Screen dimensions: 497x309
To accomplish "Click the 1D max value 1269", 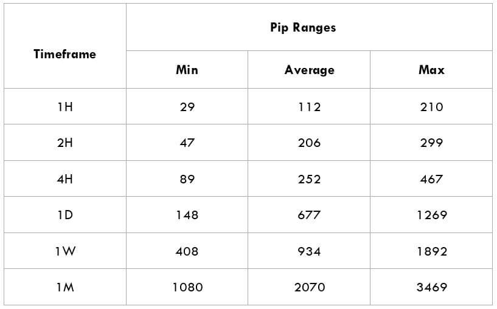I will pos(431,215).
